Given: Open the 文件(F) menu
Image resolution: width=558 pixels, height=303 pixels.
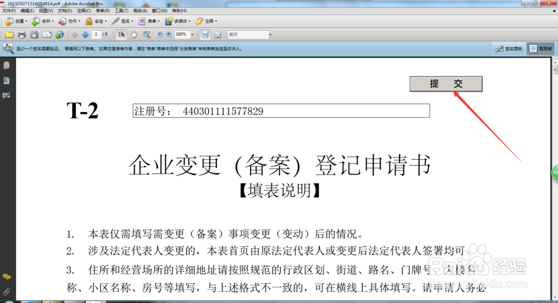Looking at the screenshot, I should pyautogui.click(x=9, y=11).
